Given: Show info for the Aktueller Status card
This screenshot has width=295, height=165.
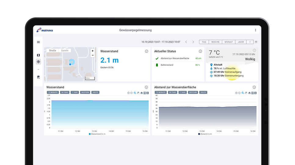Looking at the screenshot, I should 200,51.
